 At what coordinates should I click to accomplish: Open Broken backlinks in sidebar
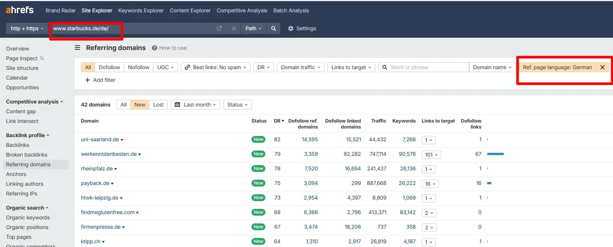tap(27, 155)
